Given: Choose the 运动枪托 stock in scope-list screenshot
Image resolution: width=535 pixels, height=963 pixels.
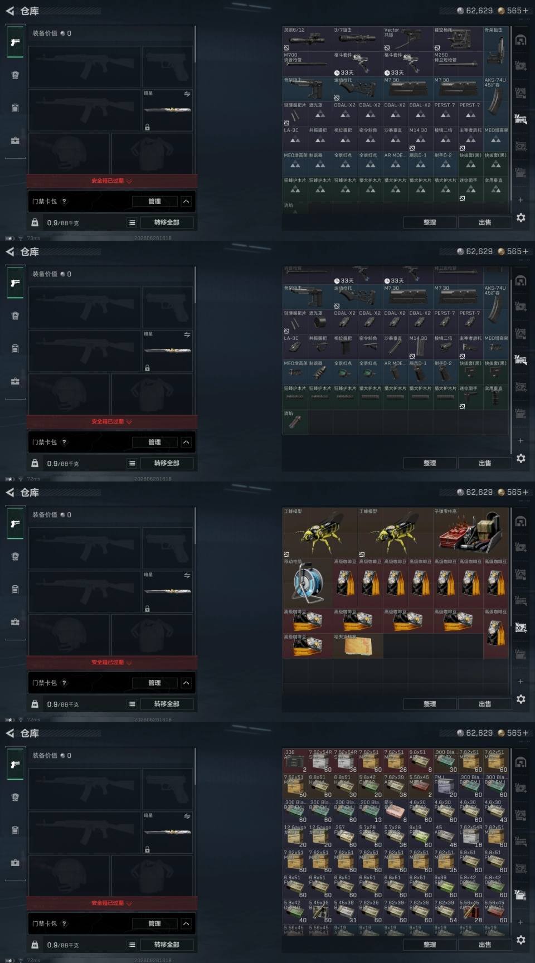Looking at the screenshot, I should tap(358, 89).
